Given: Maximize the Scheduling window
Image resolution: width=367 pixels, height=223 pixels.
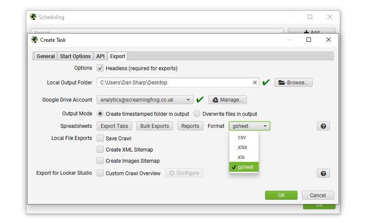Looking at the screenshot, I should pos(310,17).
